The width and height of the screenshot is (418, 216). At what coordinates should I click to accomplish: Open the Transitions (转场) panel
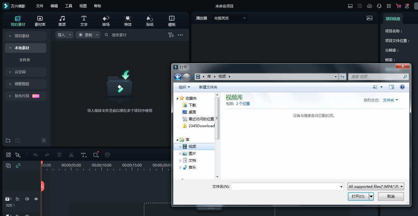(x=106, y=21)
